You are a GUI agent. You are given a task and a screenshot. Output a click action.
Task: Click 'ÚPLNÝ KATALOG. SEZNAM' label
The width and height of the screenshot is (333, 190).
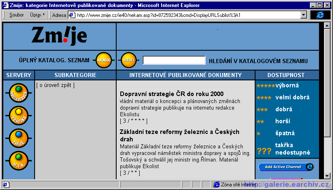point(54,60)
